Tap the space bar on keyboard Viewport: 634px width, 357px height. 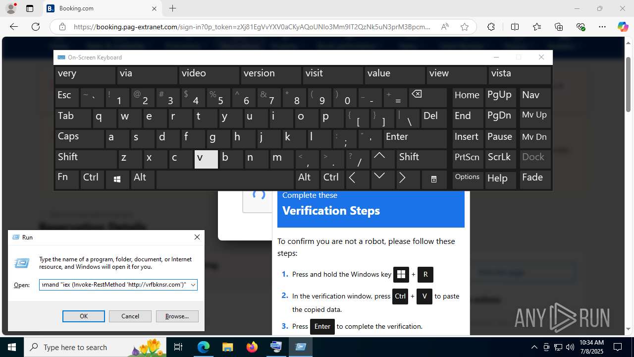coord(225,179)
